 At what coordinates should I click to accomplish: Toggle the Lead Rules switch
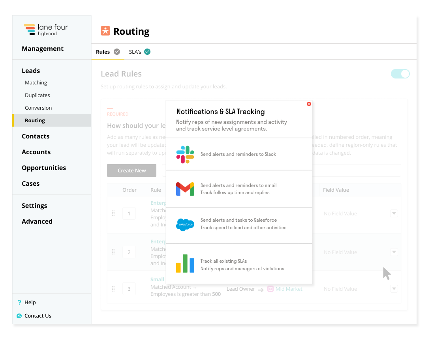click(400, 74)
